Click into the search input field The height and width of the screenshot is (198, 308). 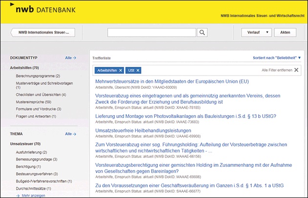[152, 33]
